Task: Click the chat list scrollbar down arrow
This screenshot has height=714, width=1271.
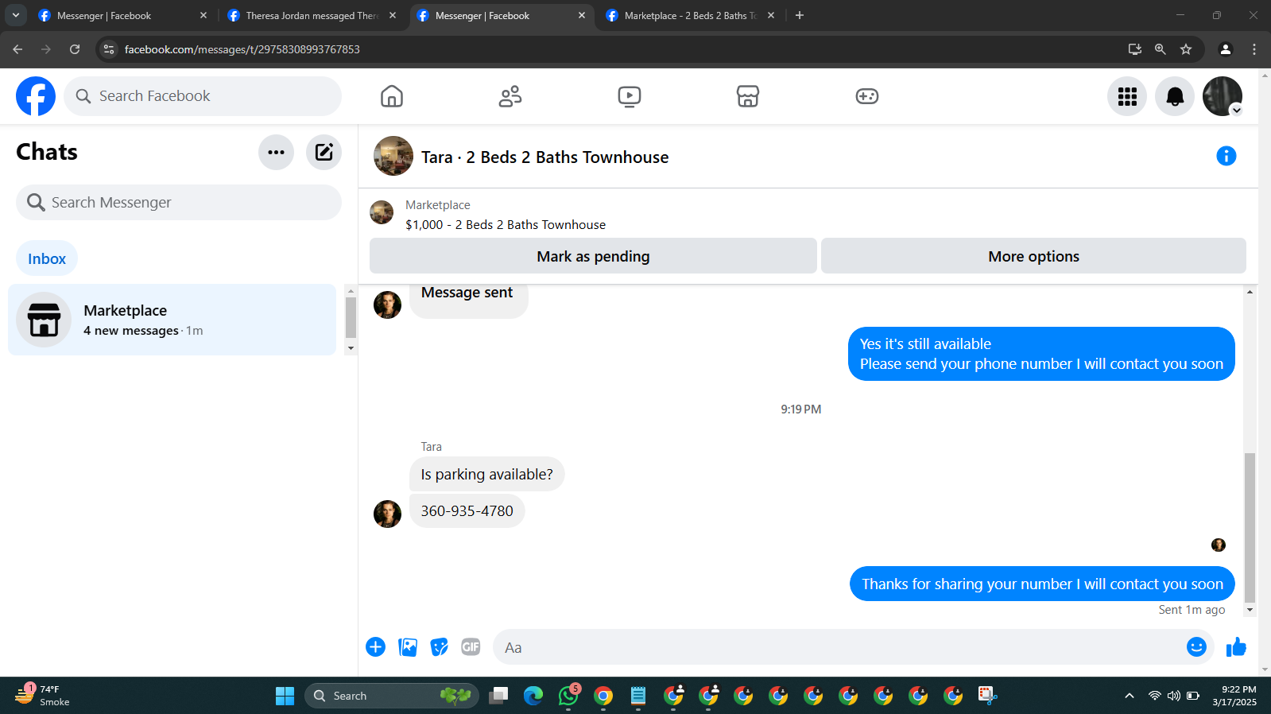Action: 351,348
